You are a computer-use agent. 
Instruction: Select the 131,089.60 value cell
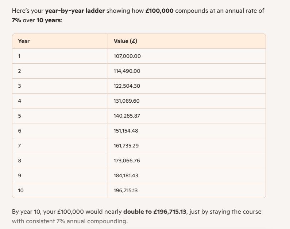click(x=127, y=101)
